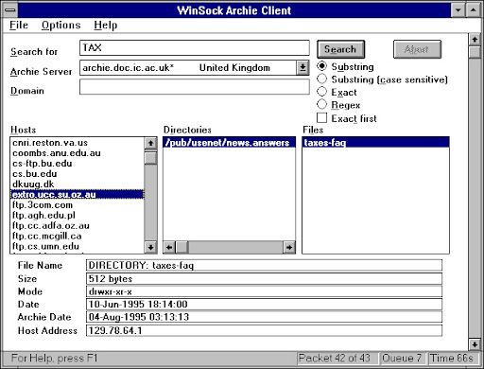Click Hosts list scroll down arrow
Screen dimensions: 484x369
150,248
